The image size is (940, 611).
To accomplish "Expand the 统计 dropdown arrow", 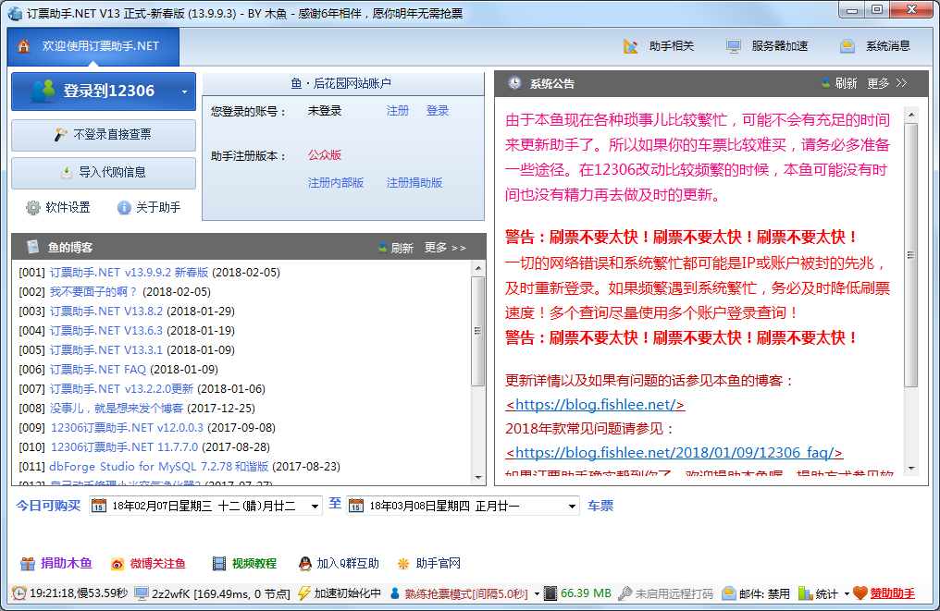I will coord(847,594).
